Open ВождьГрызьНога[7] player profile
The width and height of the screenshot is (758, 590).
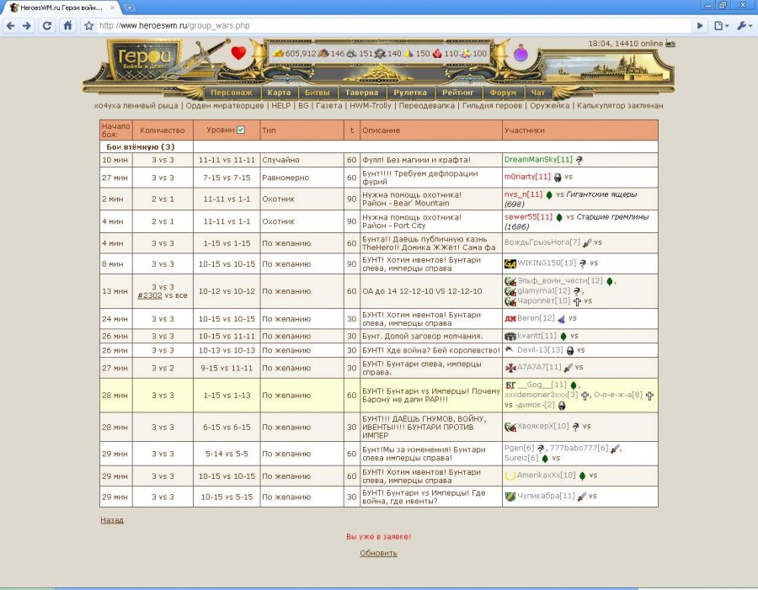click(x=542, y=242)
